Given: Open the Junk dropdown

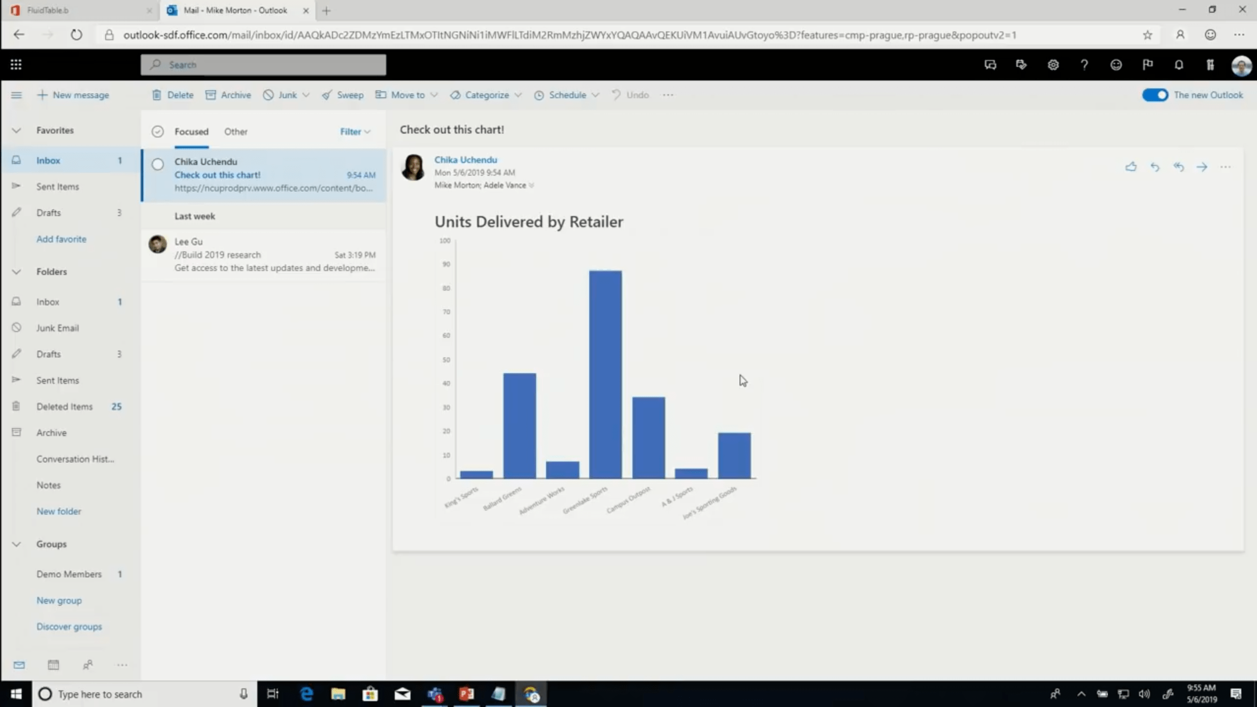Looking at the screenshot, I should (286, 95).
